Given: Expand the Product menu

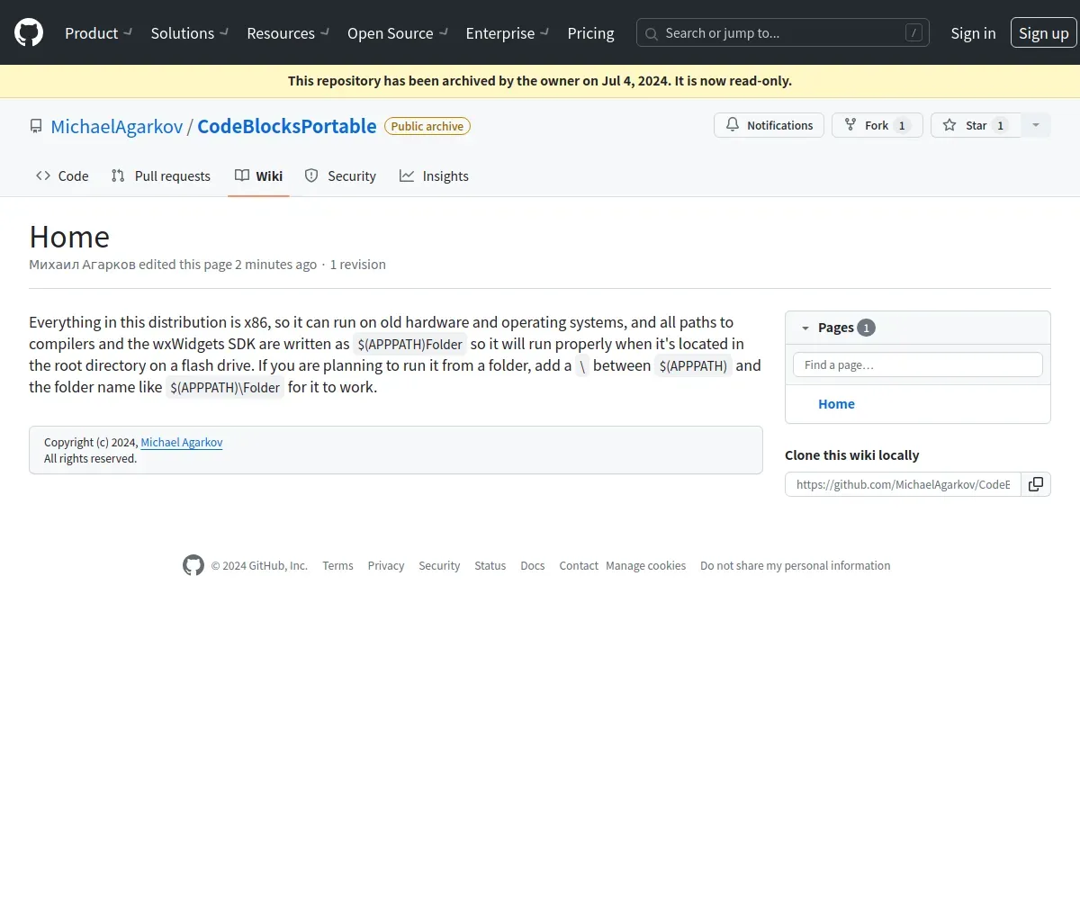Looking at the screenshot, I should coord(99,33).
